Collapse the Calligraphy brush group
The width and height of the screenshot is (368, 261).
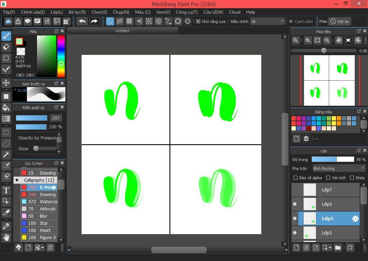pyautogui.click(x=17, y=180)
